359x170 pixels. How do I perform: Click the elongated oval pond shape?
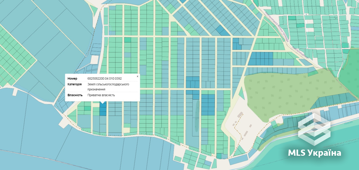(x=196, y=116)
